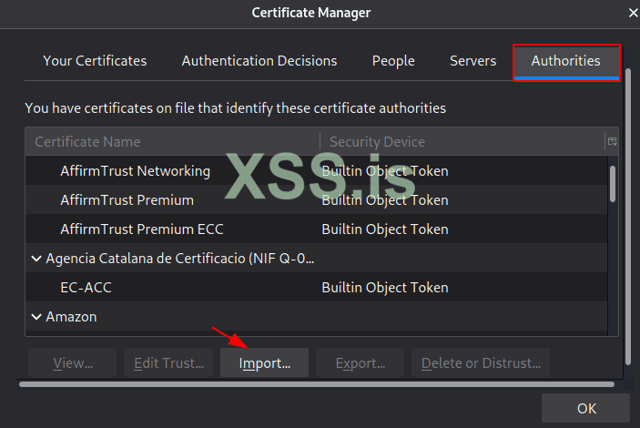This screenshot has width=640, height=428.
Task: Click the View... button
Action: (x=73, y=362)
